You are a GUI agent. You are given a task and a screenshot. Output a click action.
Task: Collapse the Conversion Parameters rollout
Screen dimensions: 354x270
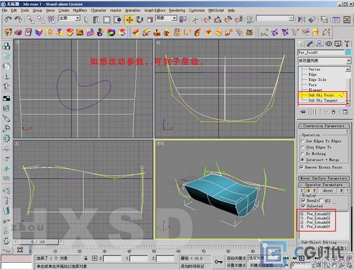click(324, 126)
